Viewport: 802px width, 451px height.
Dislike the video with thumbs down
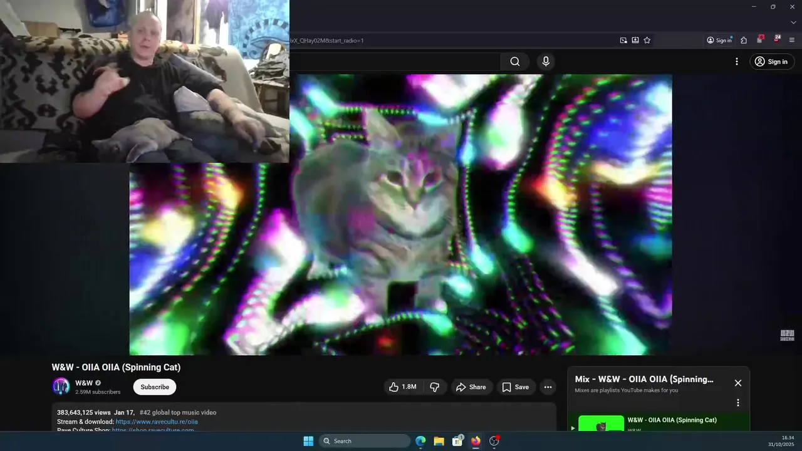[x=435, y=387]
